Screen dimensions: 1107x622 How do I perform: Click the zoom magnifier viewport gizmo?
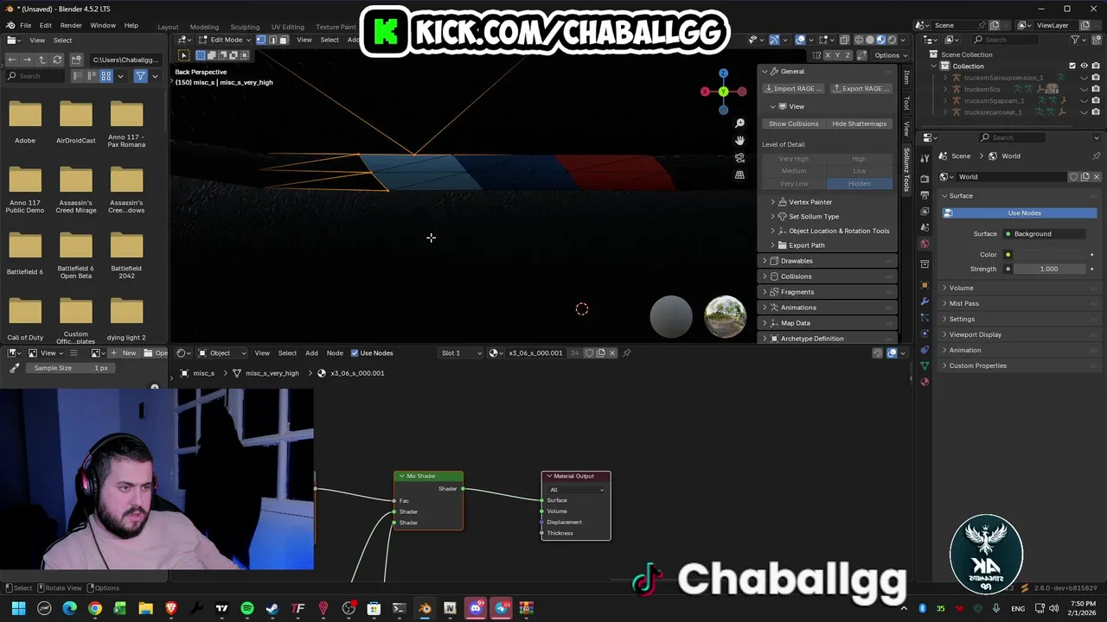coord(739,124)
